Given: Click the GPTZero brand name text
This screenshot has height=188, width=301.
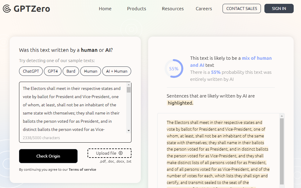Looking at the screenshot, I should (32, 9).
